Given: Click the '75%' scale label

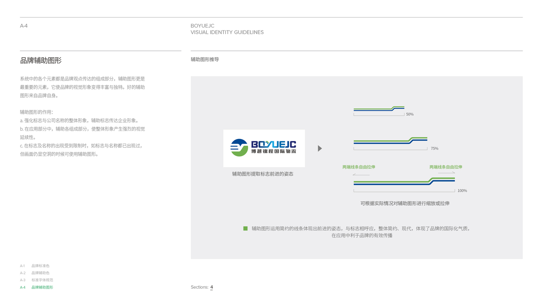Looking at the screenshot, I should click(434, 149).
